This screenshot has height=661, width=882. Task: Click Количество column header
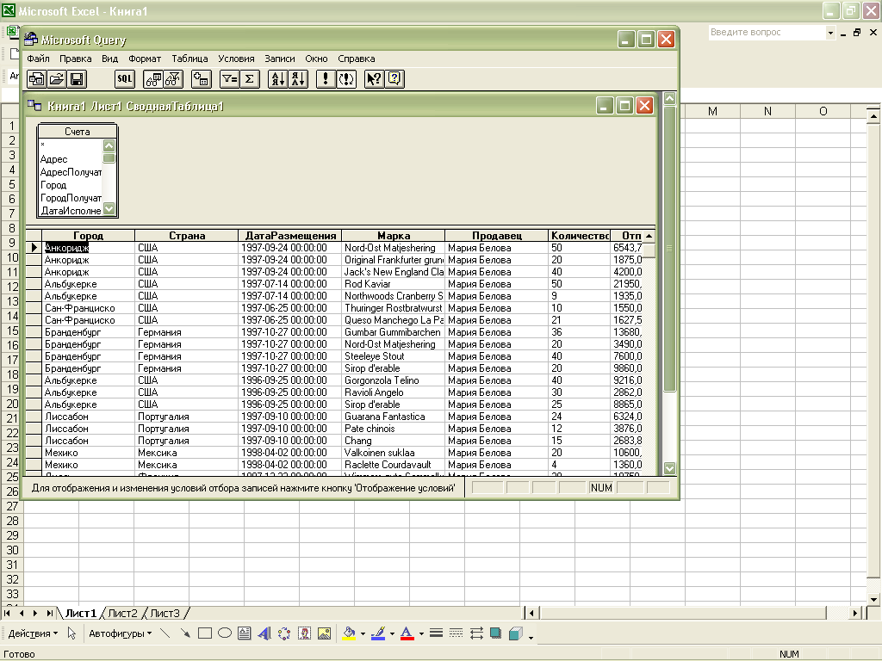(580, 236)
